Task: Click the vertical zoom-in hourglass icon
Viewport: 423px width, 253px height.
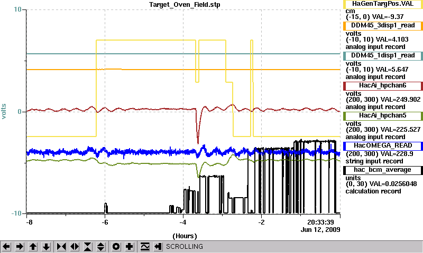Action: (x=88, y=246)
